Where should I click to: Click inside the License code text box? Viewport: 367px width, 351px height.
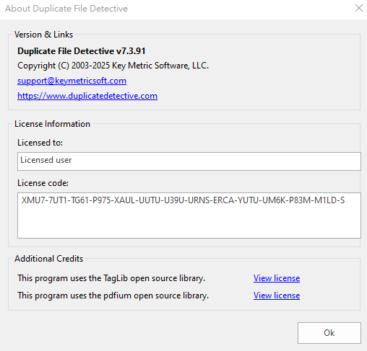tap(189, 216)
